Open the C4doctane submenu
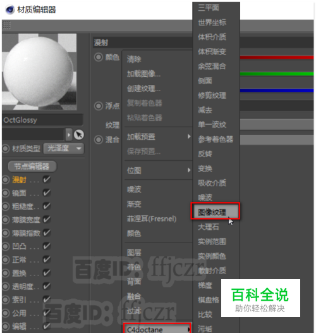316x333 pixels. click(157, 329)
